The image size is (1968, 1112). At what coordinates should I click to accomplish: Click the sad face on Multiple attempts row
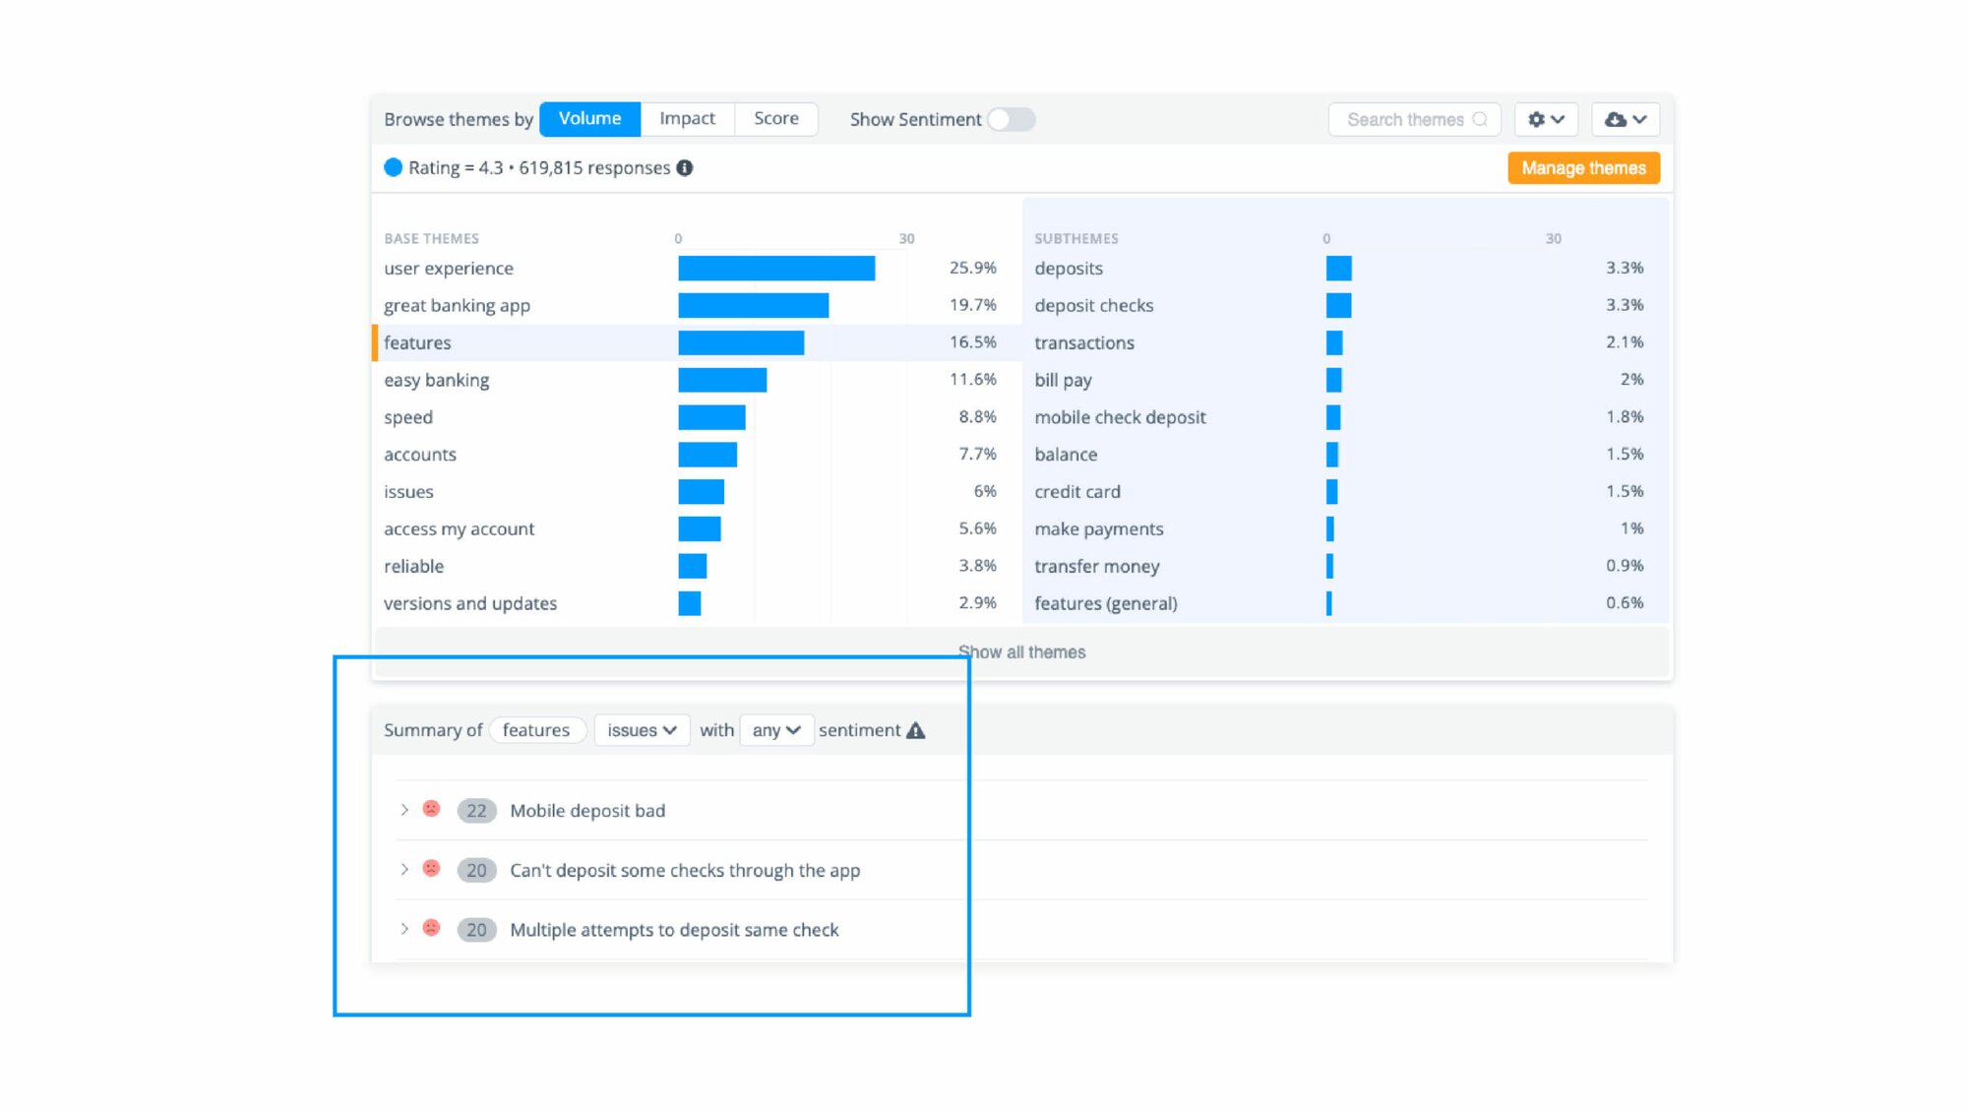pos(431,928)
